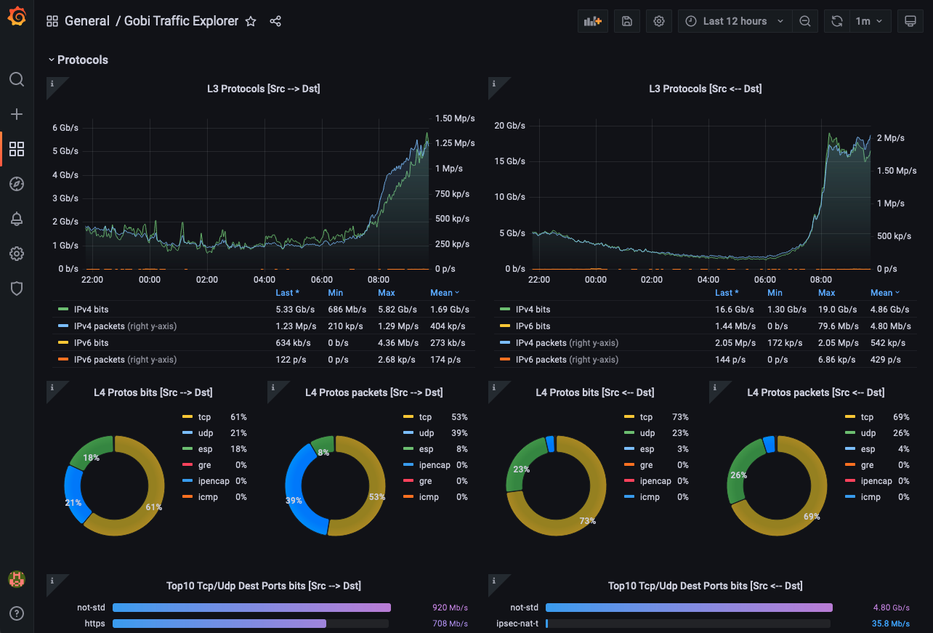Image resolution: width=933 pixels, height=633 pixels.
Task: Show info for Top10 Dest Ports Src<--Dst
Action: [x=493, y=581]
